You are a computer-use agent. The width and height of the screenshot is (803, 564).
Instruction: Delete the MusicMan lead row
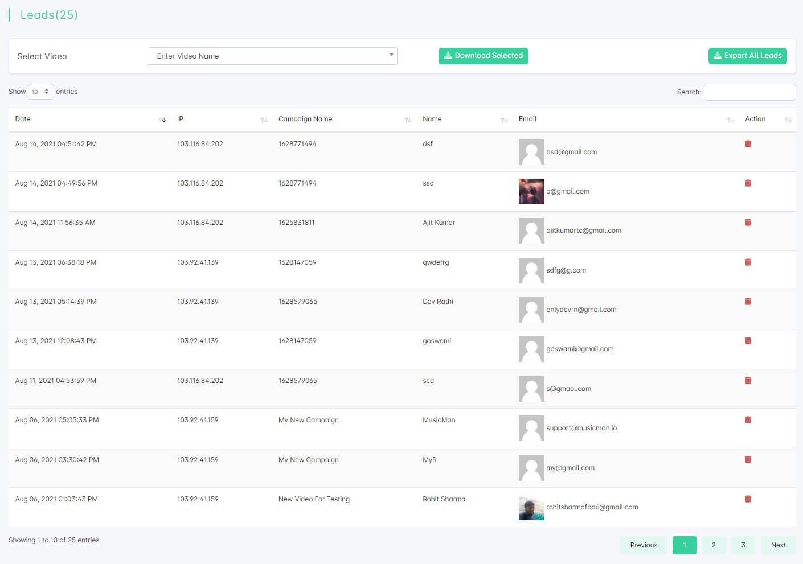[748, 420]
